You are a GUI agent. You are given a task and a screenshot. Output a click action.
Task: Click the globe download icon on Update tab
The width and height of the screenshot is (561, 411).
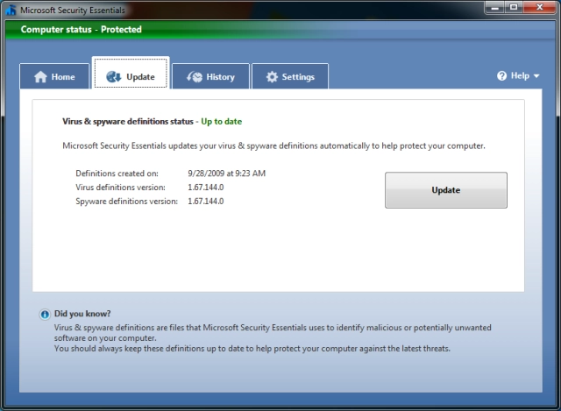pyautogui.click(x=114, y=76)
